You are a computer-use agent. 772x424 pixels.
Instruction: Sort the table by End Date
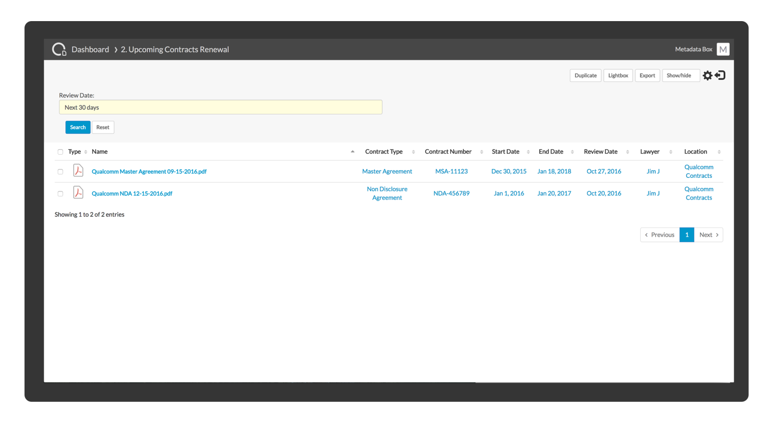tap(550, 151)
